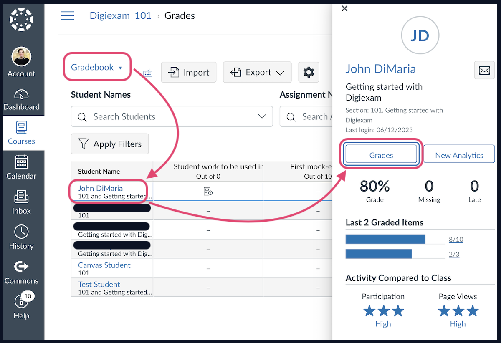Viewport: 501px width, 343px height.
Task: Click Apply Filters button
Action: [110, 144]
